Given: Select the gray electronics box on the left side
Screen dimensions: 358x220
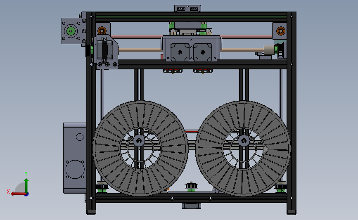Looking at the screenshot, I should pos(75,158).
